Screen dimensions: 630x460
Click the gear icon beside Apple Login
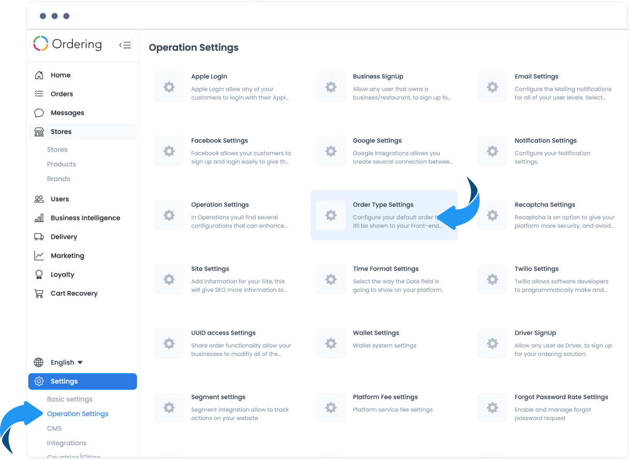click(169, 87)
